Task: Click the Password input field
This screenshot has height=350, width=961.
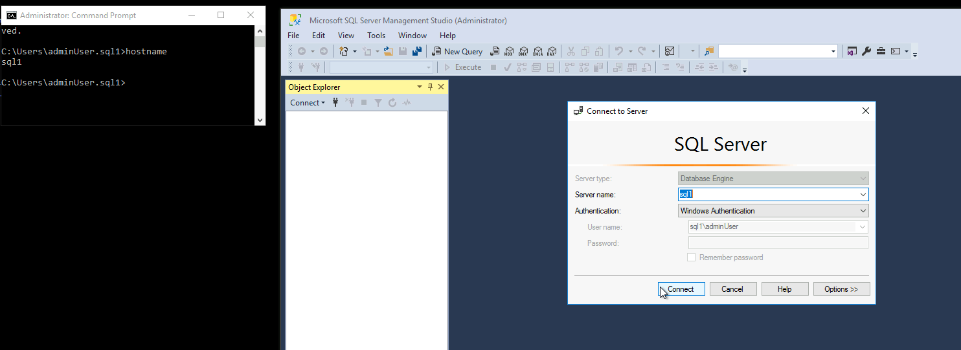Action: click(x=778, y=243)
